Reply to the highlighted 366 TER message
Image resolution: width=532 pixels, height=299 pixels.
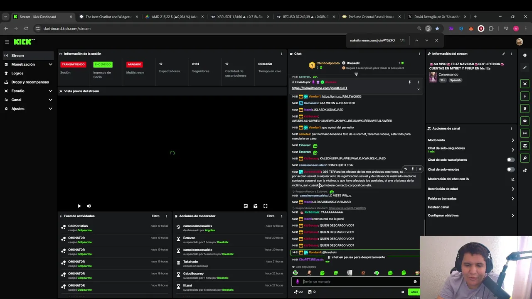[406, 169]
